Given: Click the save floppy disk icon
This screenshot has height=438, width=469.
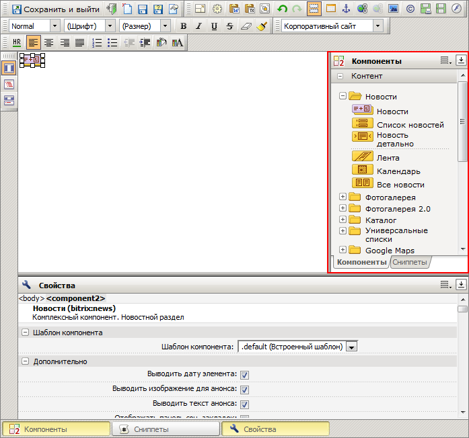Looking at the screenshot, I should 143,9.
